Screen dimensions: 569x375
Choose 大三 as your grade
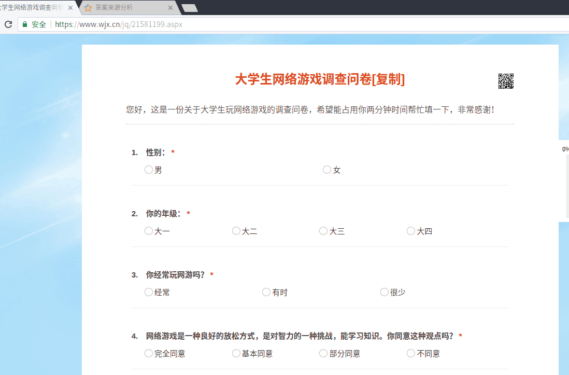(x=323, y=231)
